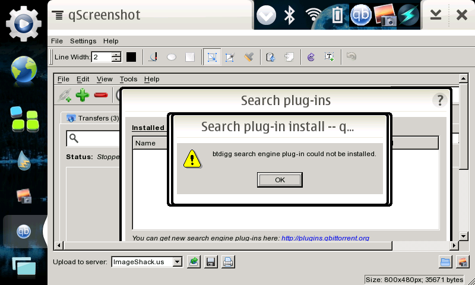Screen dimensions: 475x285
Task: Click the red minus remove torrent icon
Action: pos(101,95)
